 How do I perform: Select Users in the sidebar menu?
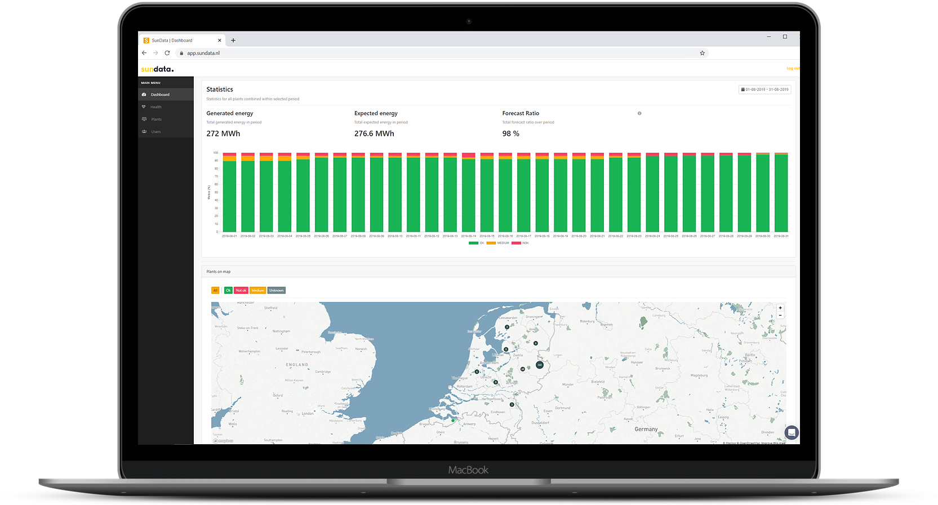[x=155, y=132]
